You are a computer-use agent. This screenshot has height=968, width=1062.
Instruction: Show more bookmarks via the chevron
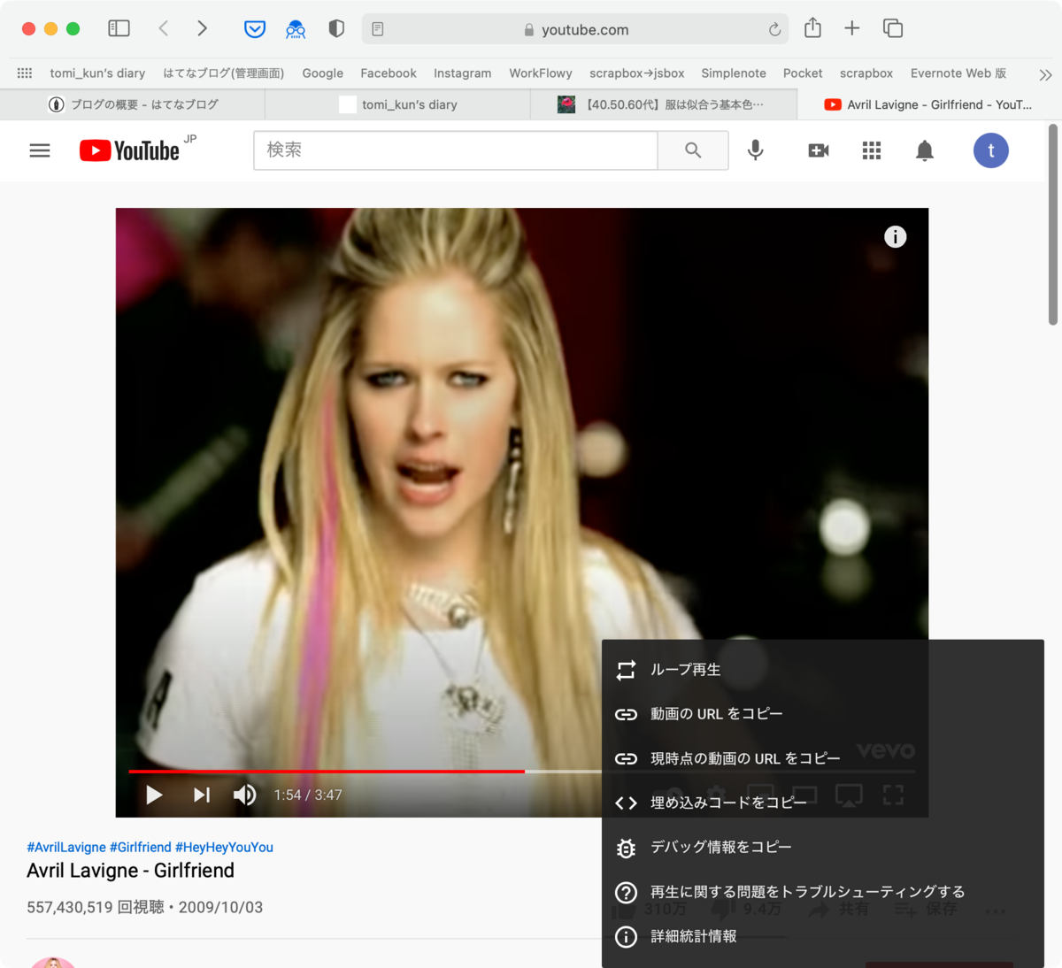(1045, 74)
